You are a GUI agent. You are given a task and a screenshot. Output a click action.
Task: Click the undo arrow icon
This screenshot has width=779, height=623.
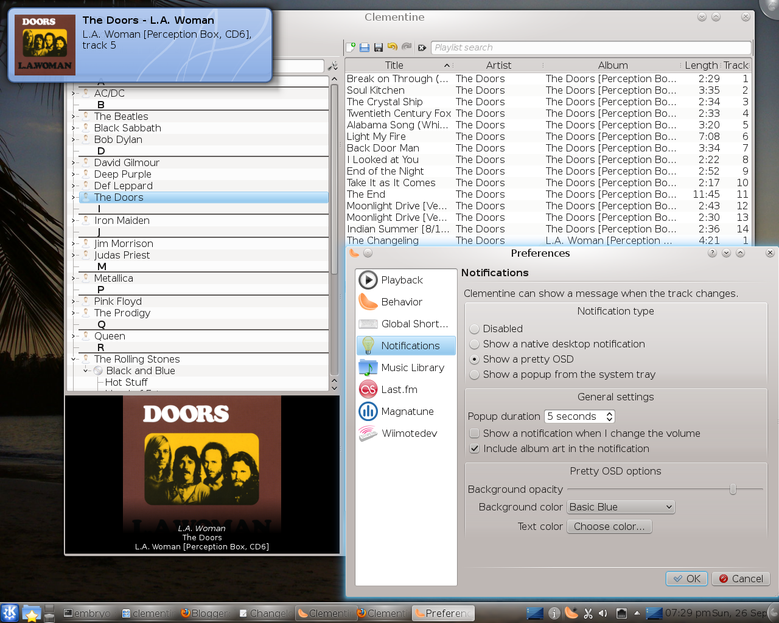coord(393,47)
